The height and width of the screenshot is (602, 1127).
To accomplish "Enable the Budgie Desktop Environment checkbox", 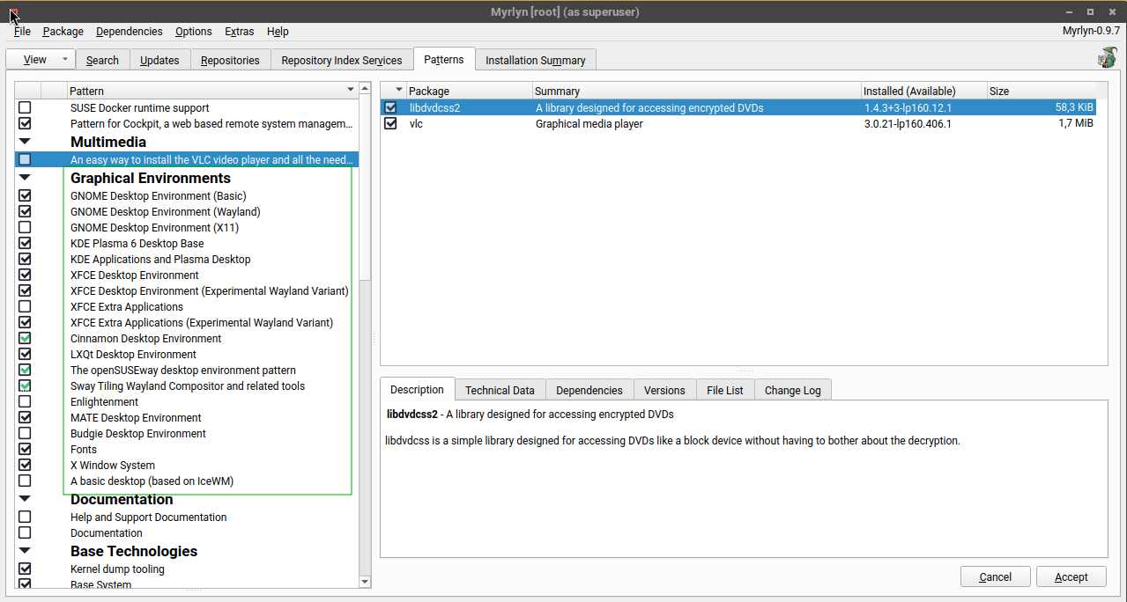I will click(x=25, y=434).
